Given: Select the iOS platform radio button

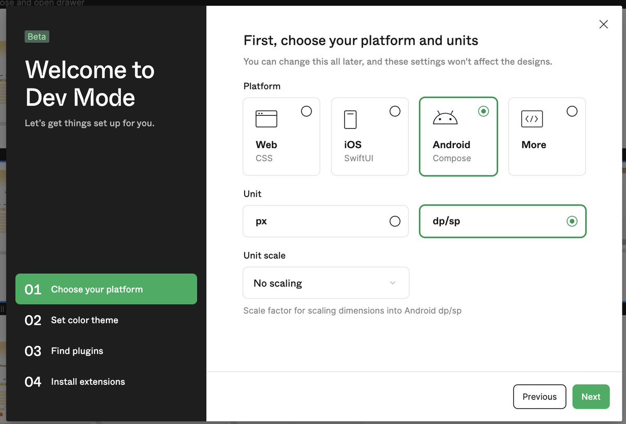Looking at the screenshot, I should [395, 111].
